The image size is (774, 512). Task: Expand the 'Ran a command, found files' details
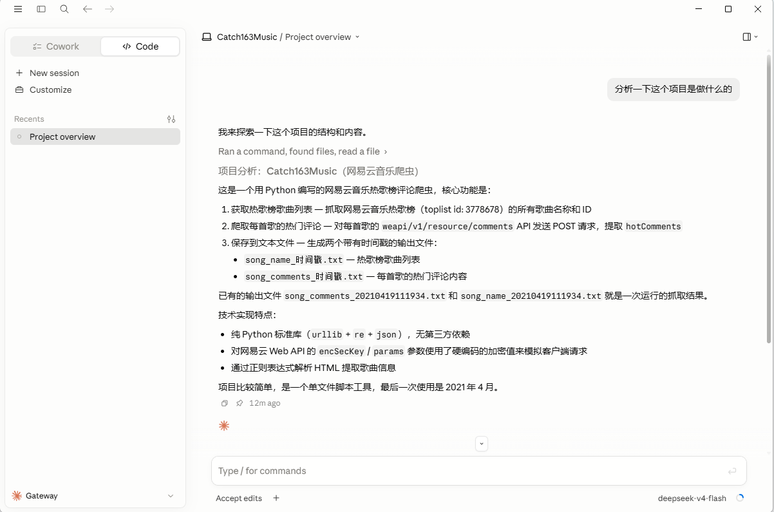coord(303,151)
